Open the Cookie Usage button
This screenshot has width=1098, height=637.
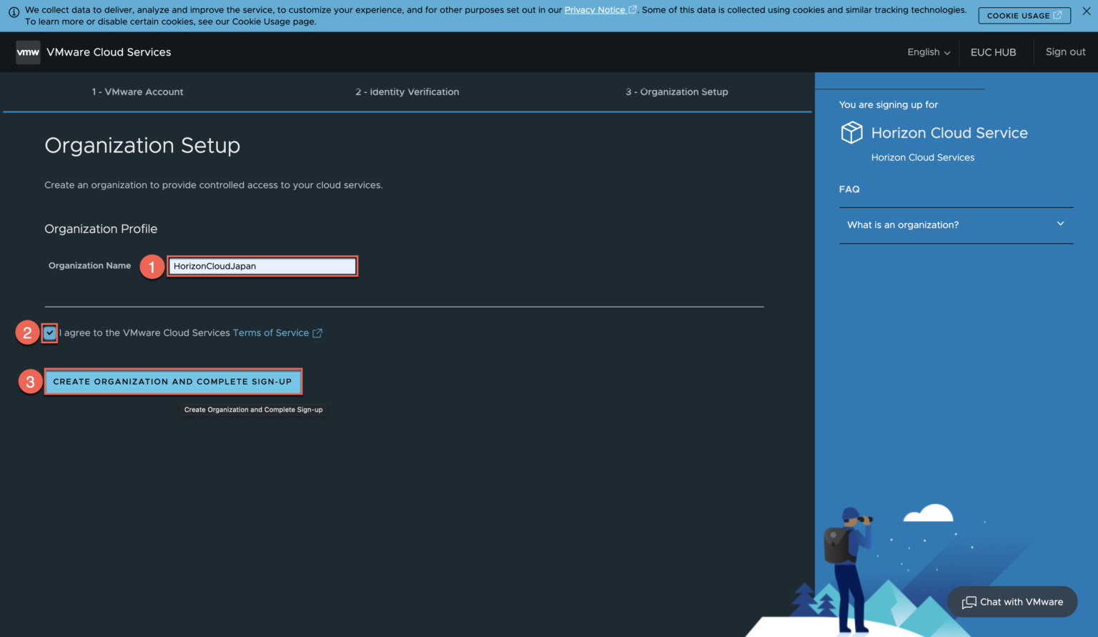1024,15
